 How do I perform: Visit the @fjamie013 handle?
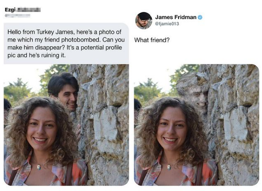click(167, 24)
